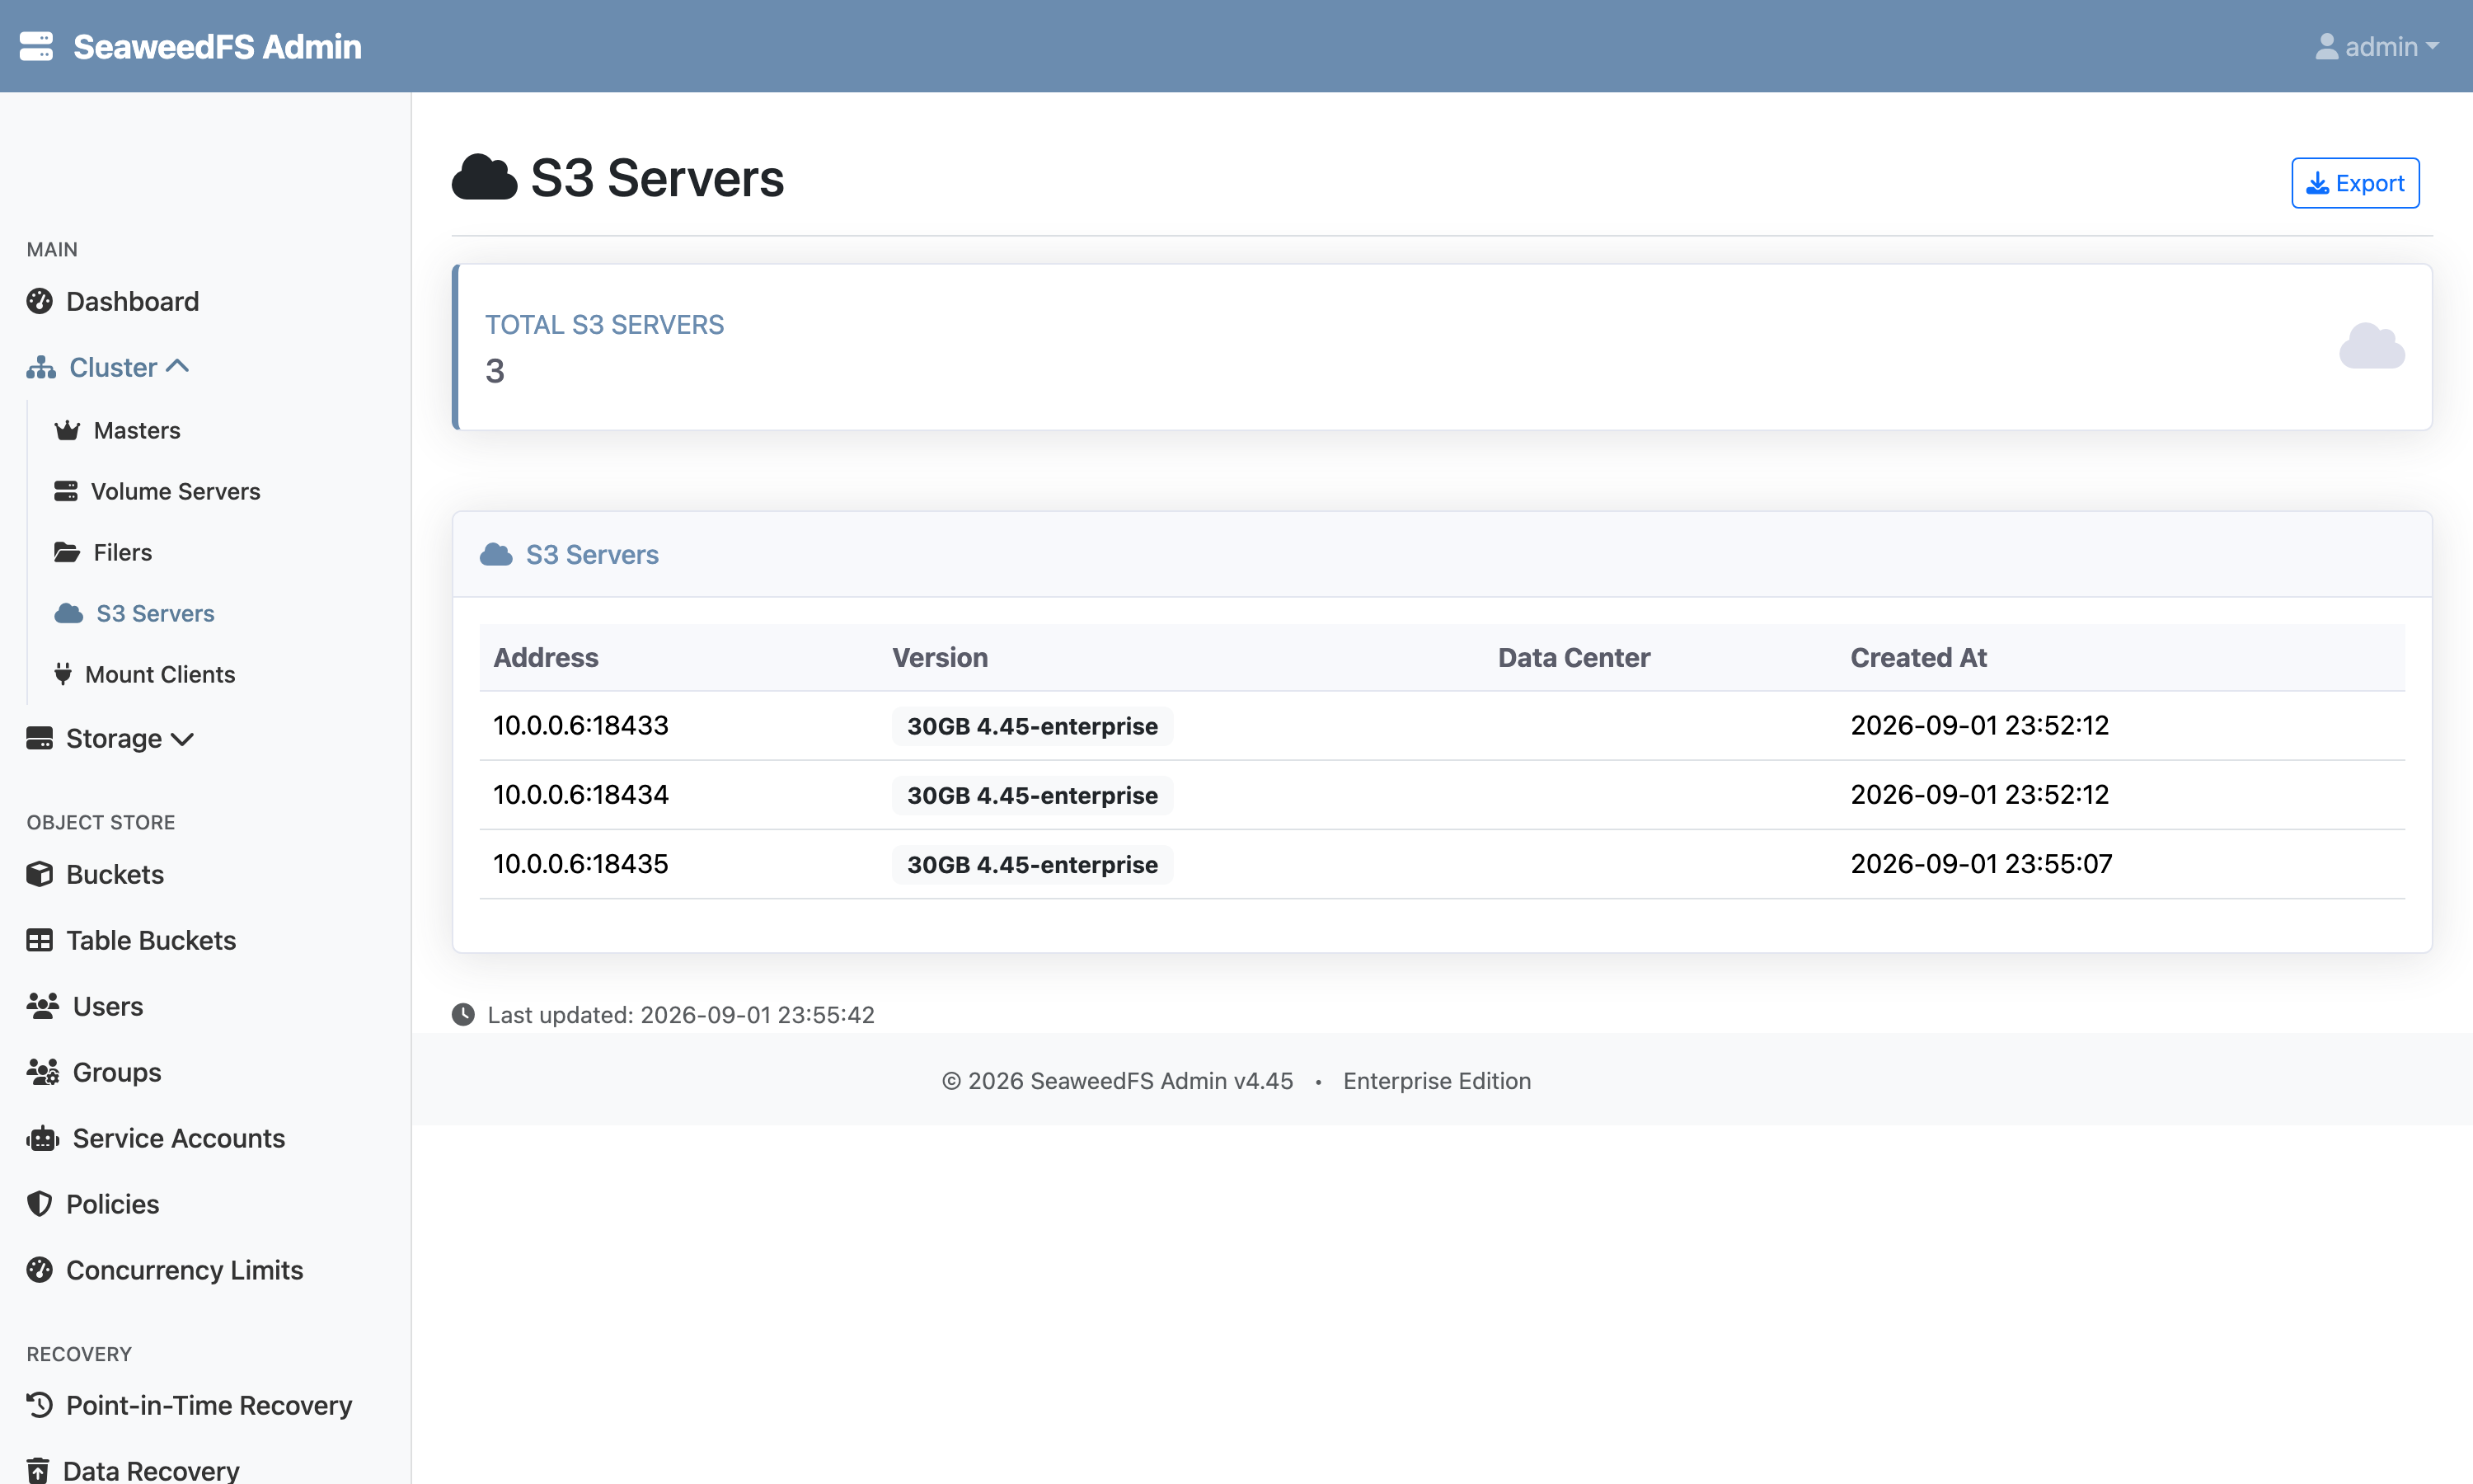Open the admin user dropdown
The height and width of the screenshot is (1484, 2473).
pos(2378,46)
